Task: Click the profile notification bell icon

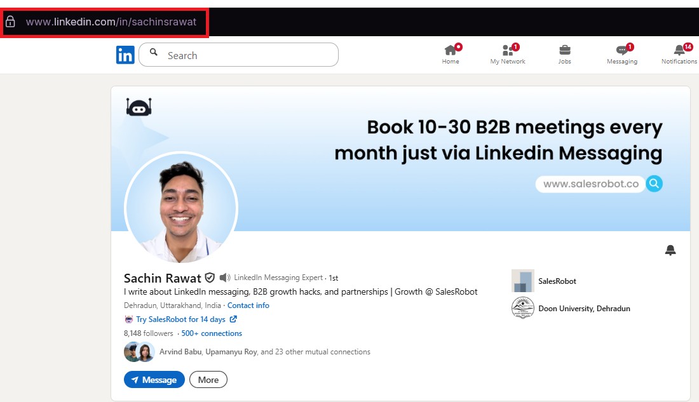Action: pos(670,251)
